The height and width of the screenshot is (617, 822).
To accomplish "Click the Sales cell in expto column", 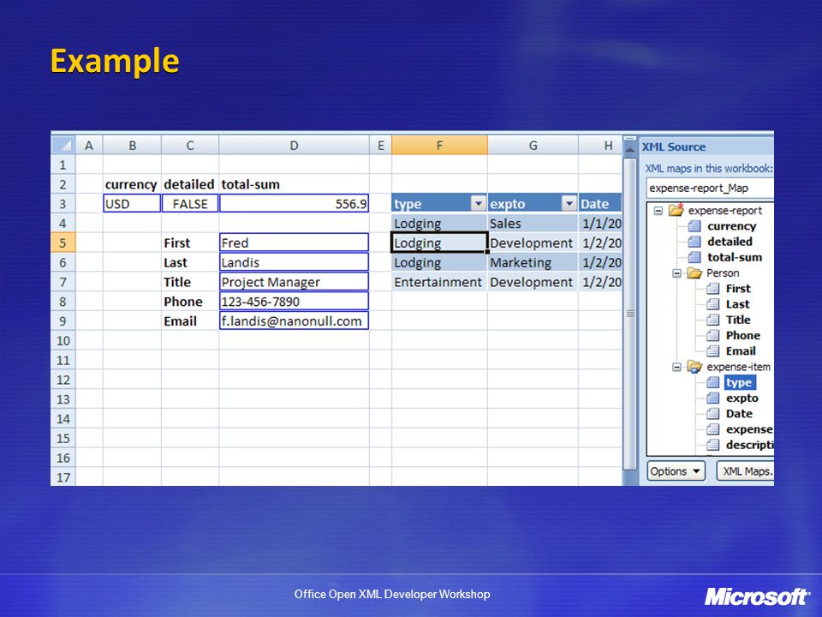I will [x=533, y=224].
